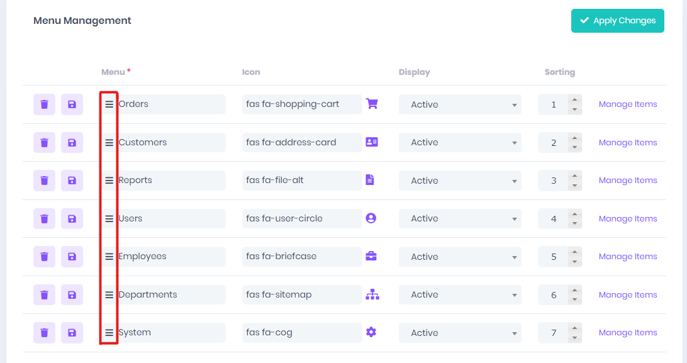Open Manage Items for Customers

point(628,142)
